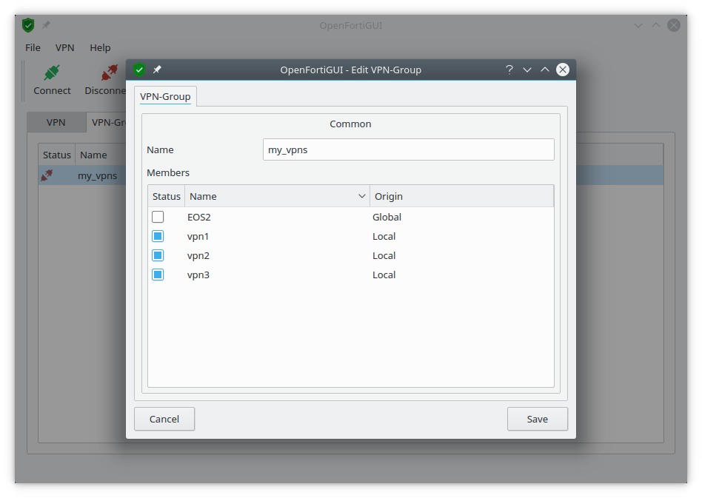The height and width of the screenshot is (498, 702).
Task: Switch to the VPN tab in the main window
Action: (56, 123)
